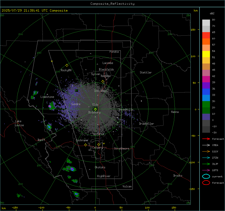
Task: Click the 100 tick on the right km axis
Action: [x=193, y=56]
